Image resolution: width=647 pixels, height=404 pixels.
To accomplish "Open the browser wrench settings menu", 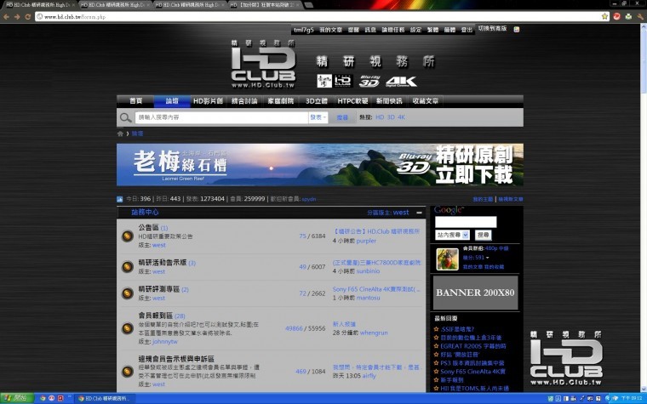I will tap(640, 16).
